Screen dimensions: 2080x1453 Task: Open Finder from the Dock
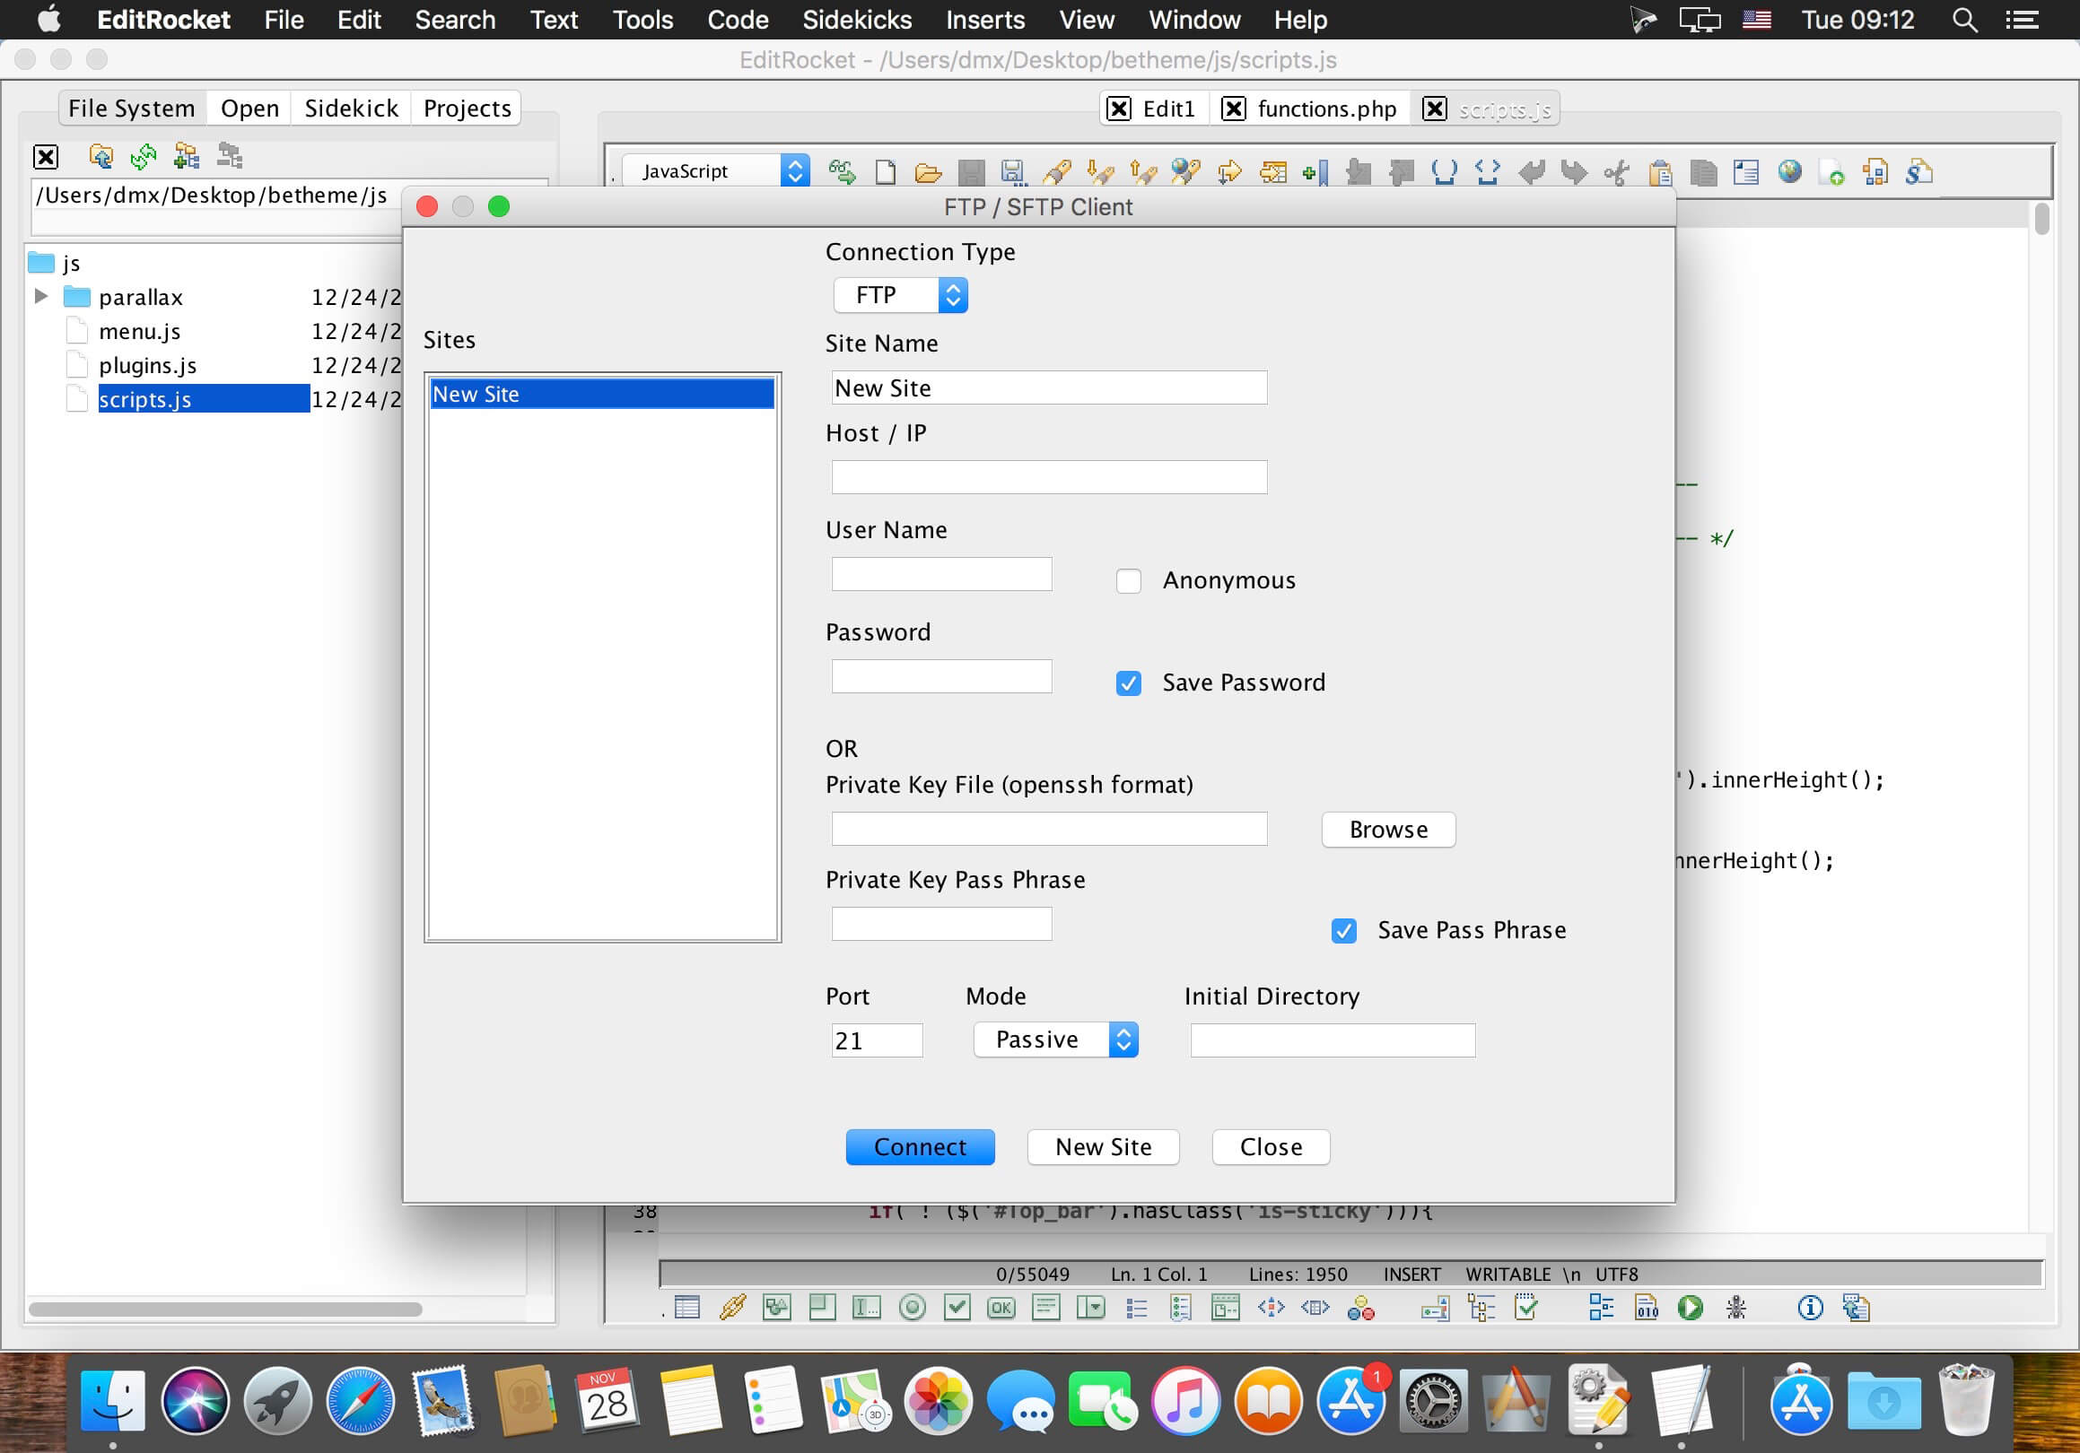coord(112,1401)
